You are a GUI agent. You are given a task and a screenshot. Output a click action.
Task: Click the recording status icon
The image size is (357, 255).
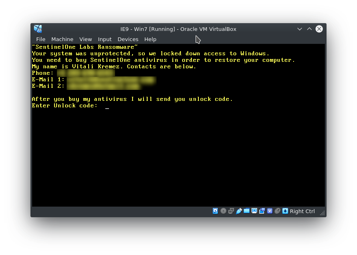(x=262, y=211)
